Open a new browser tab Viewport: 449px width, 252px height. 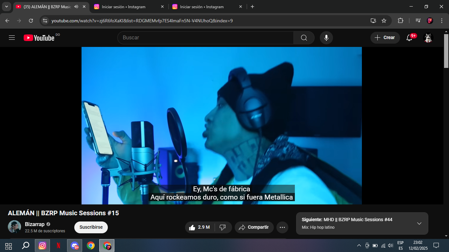(x=252, y=7)
